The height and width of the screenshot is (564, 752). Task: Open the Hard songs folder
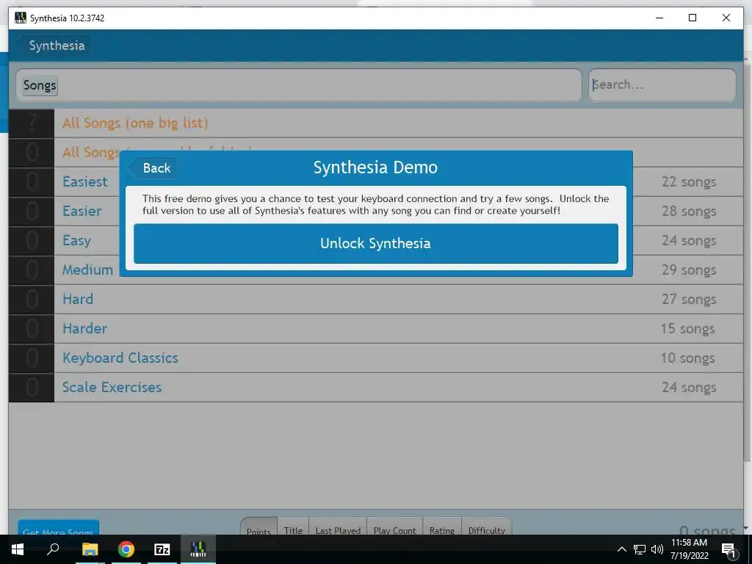tap(375, 300)
